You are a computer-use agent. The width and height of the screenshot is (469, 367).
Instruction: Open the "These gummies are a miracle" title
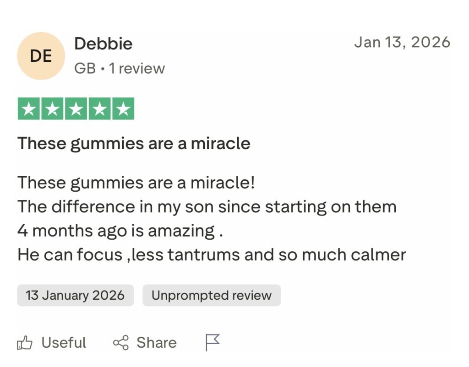[x=134, y=144]
